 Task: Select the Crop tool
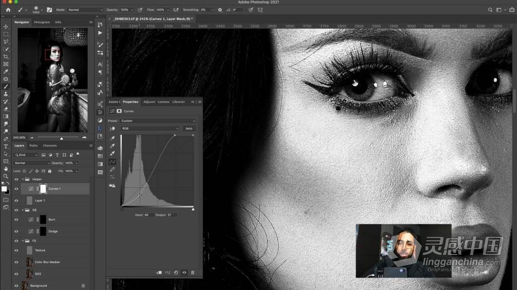[x=6, y=57]
